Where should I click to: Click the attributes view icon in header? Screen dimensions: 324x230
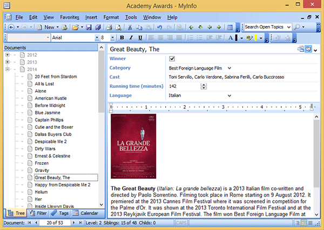(301, 49)
